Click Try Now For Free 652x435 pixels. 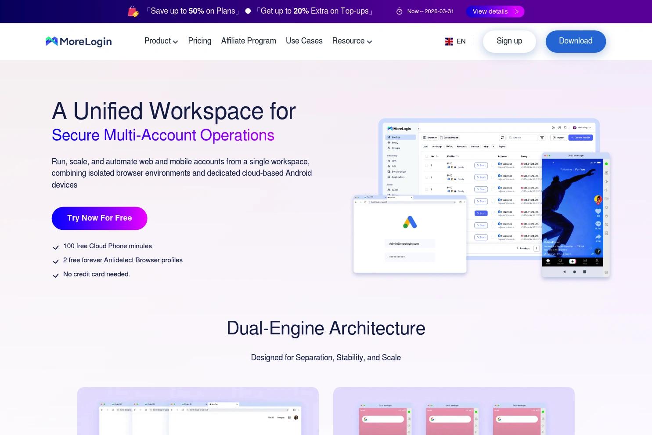coord(100,218)
